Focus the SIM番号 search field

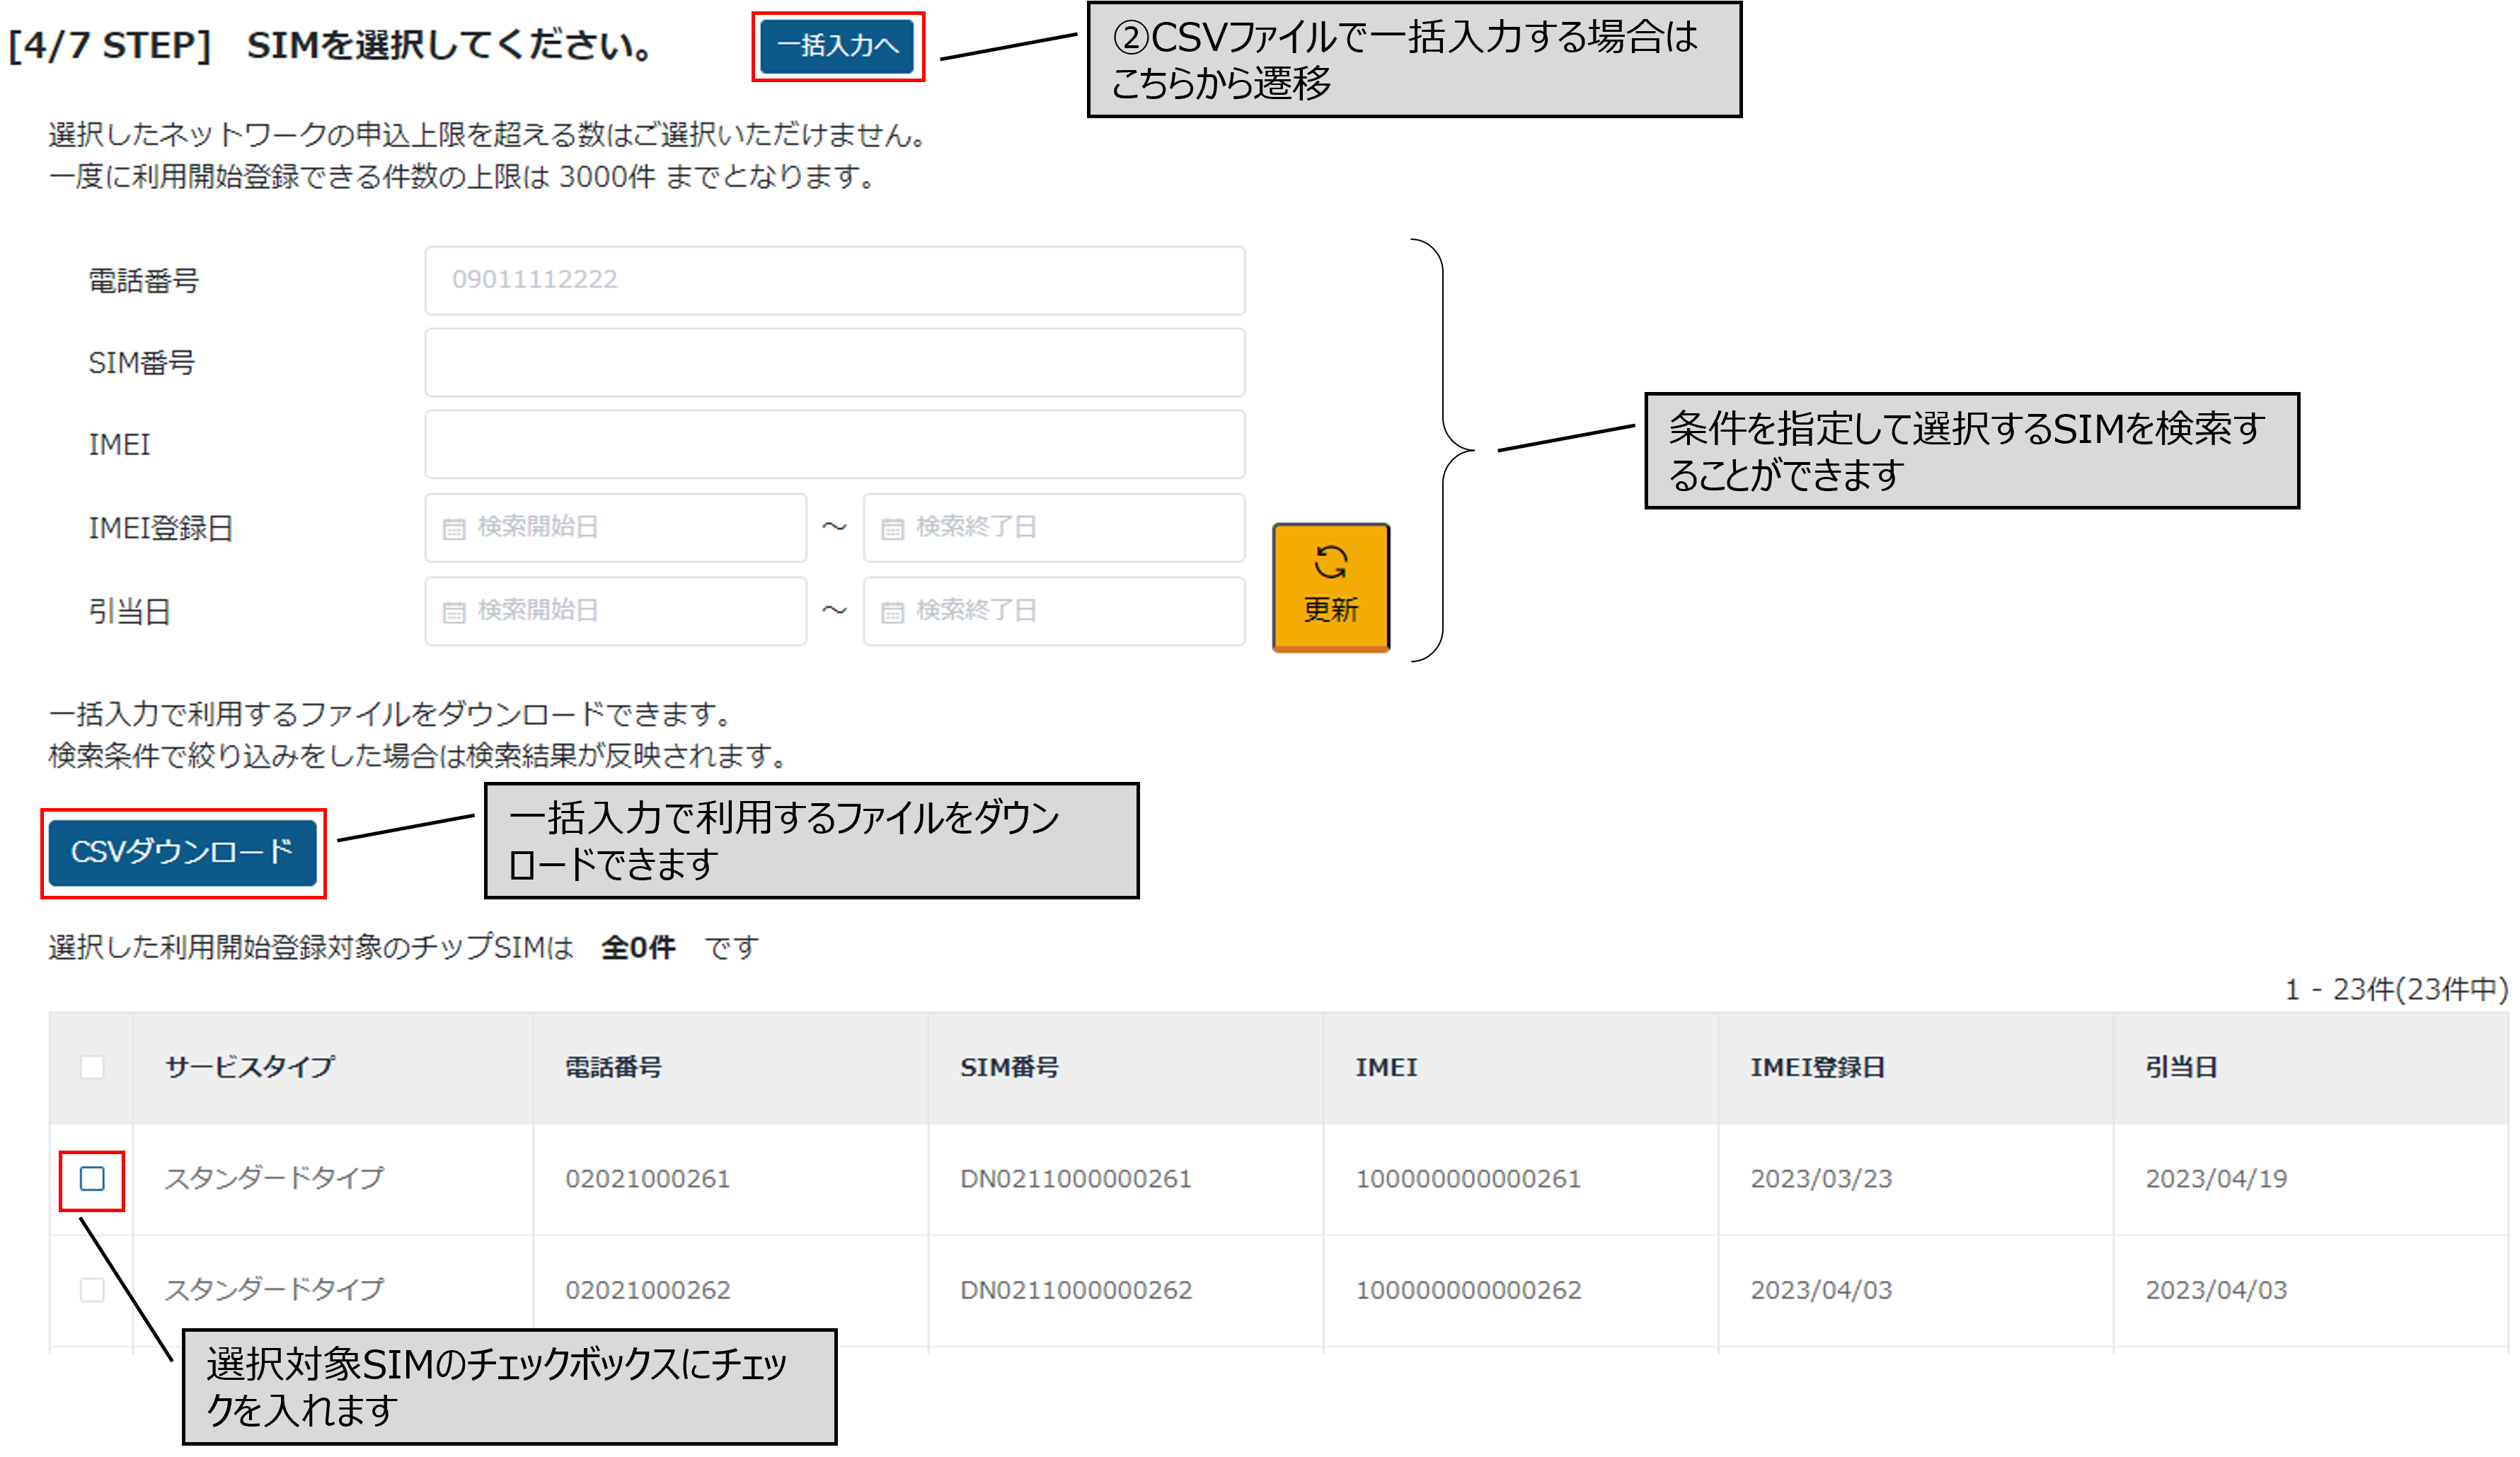[x=835, y=362]
